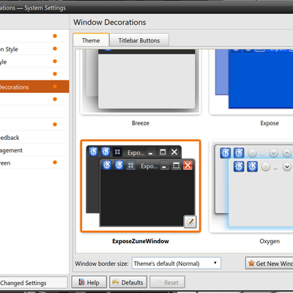Click the star icon on Get New button

pyautogui.click(x=251, y=263)
